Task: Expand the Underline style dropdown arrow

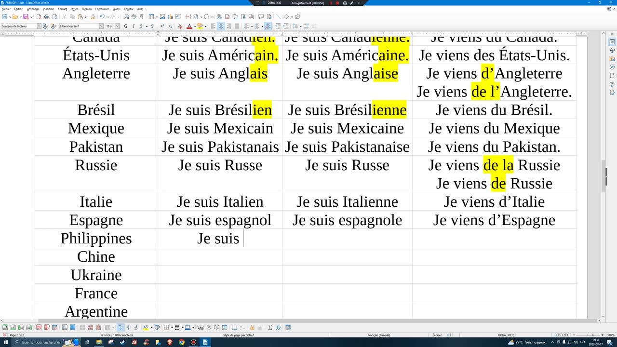Action: (147, 26)
